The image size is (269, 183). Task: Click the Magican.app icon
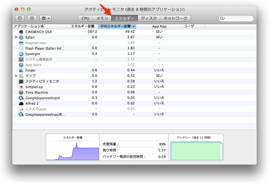(x=21, y=43)
